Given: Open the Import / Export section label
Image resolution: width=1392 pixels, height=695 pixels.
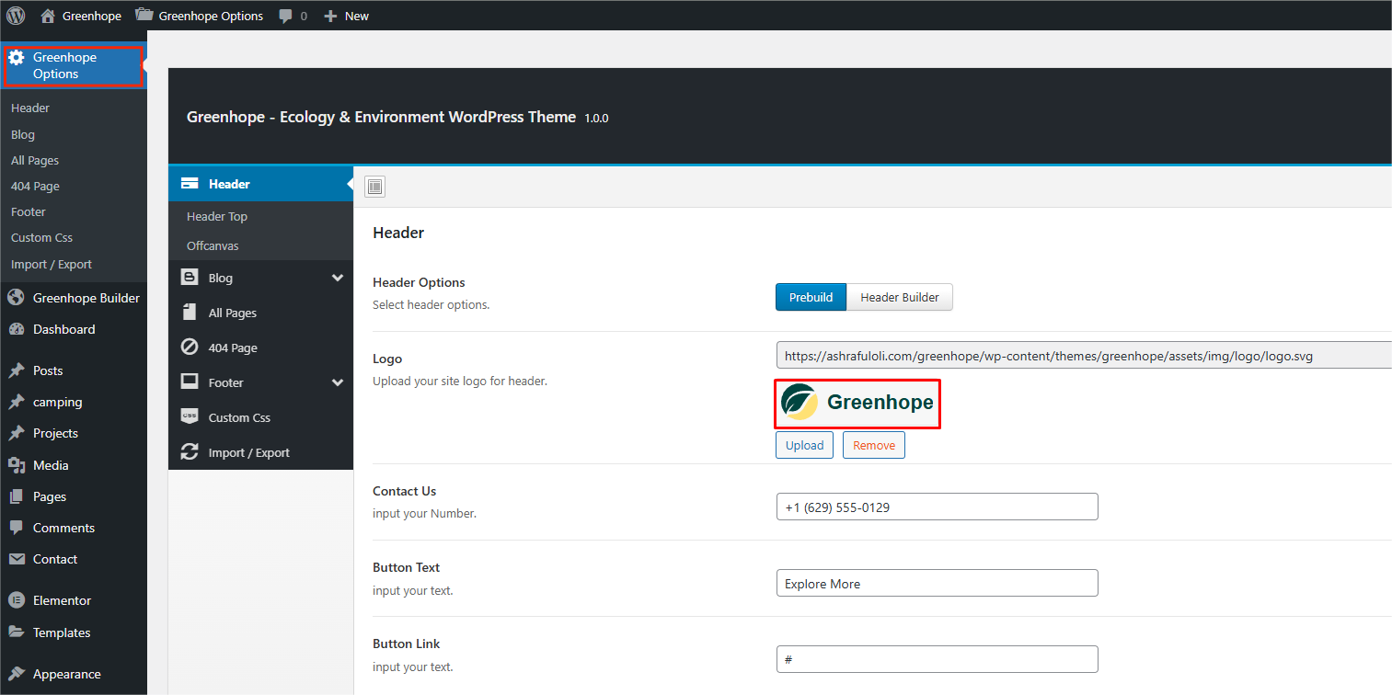Looking at the screenshot, I should [248, 452].
